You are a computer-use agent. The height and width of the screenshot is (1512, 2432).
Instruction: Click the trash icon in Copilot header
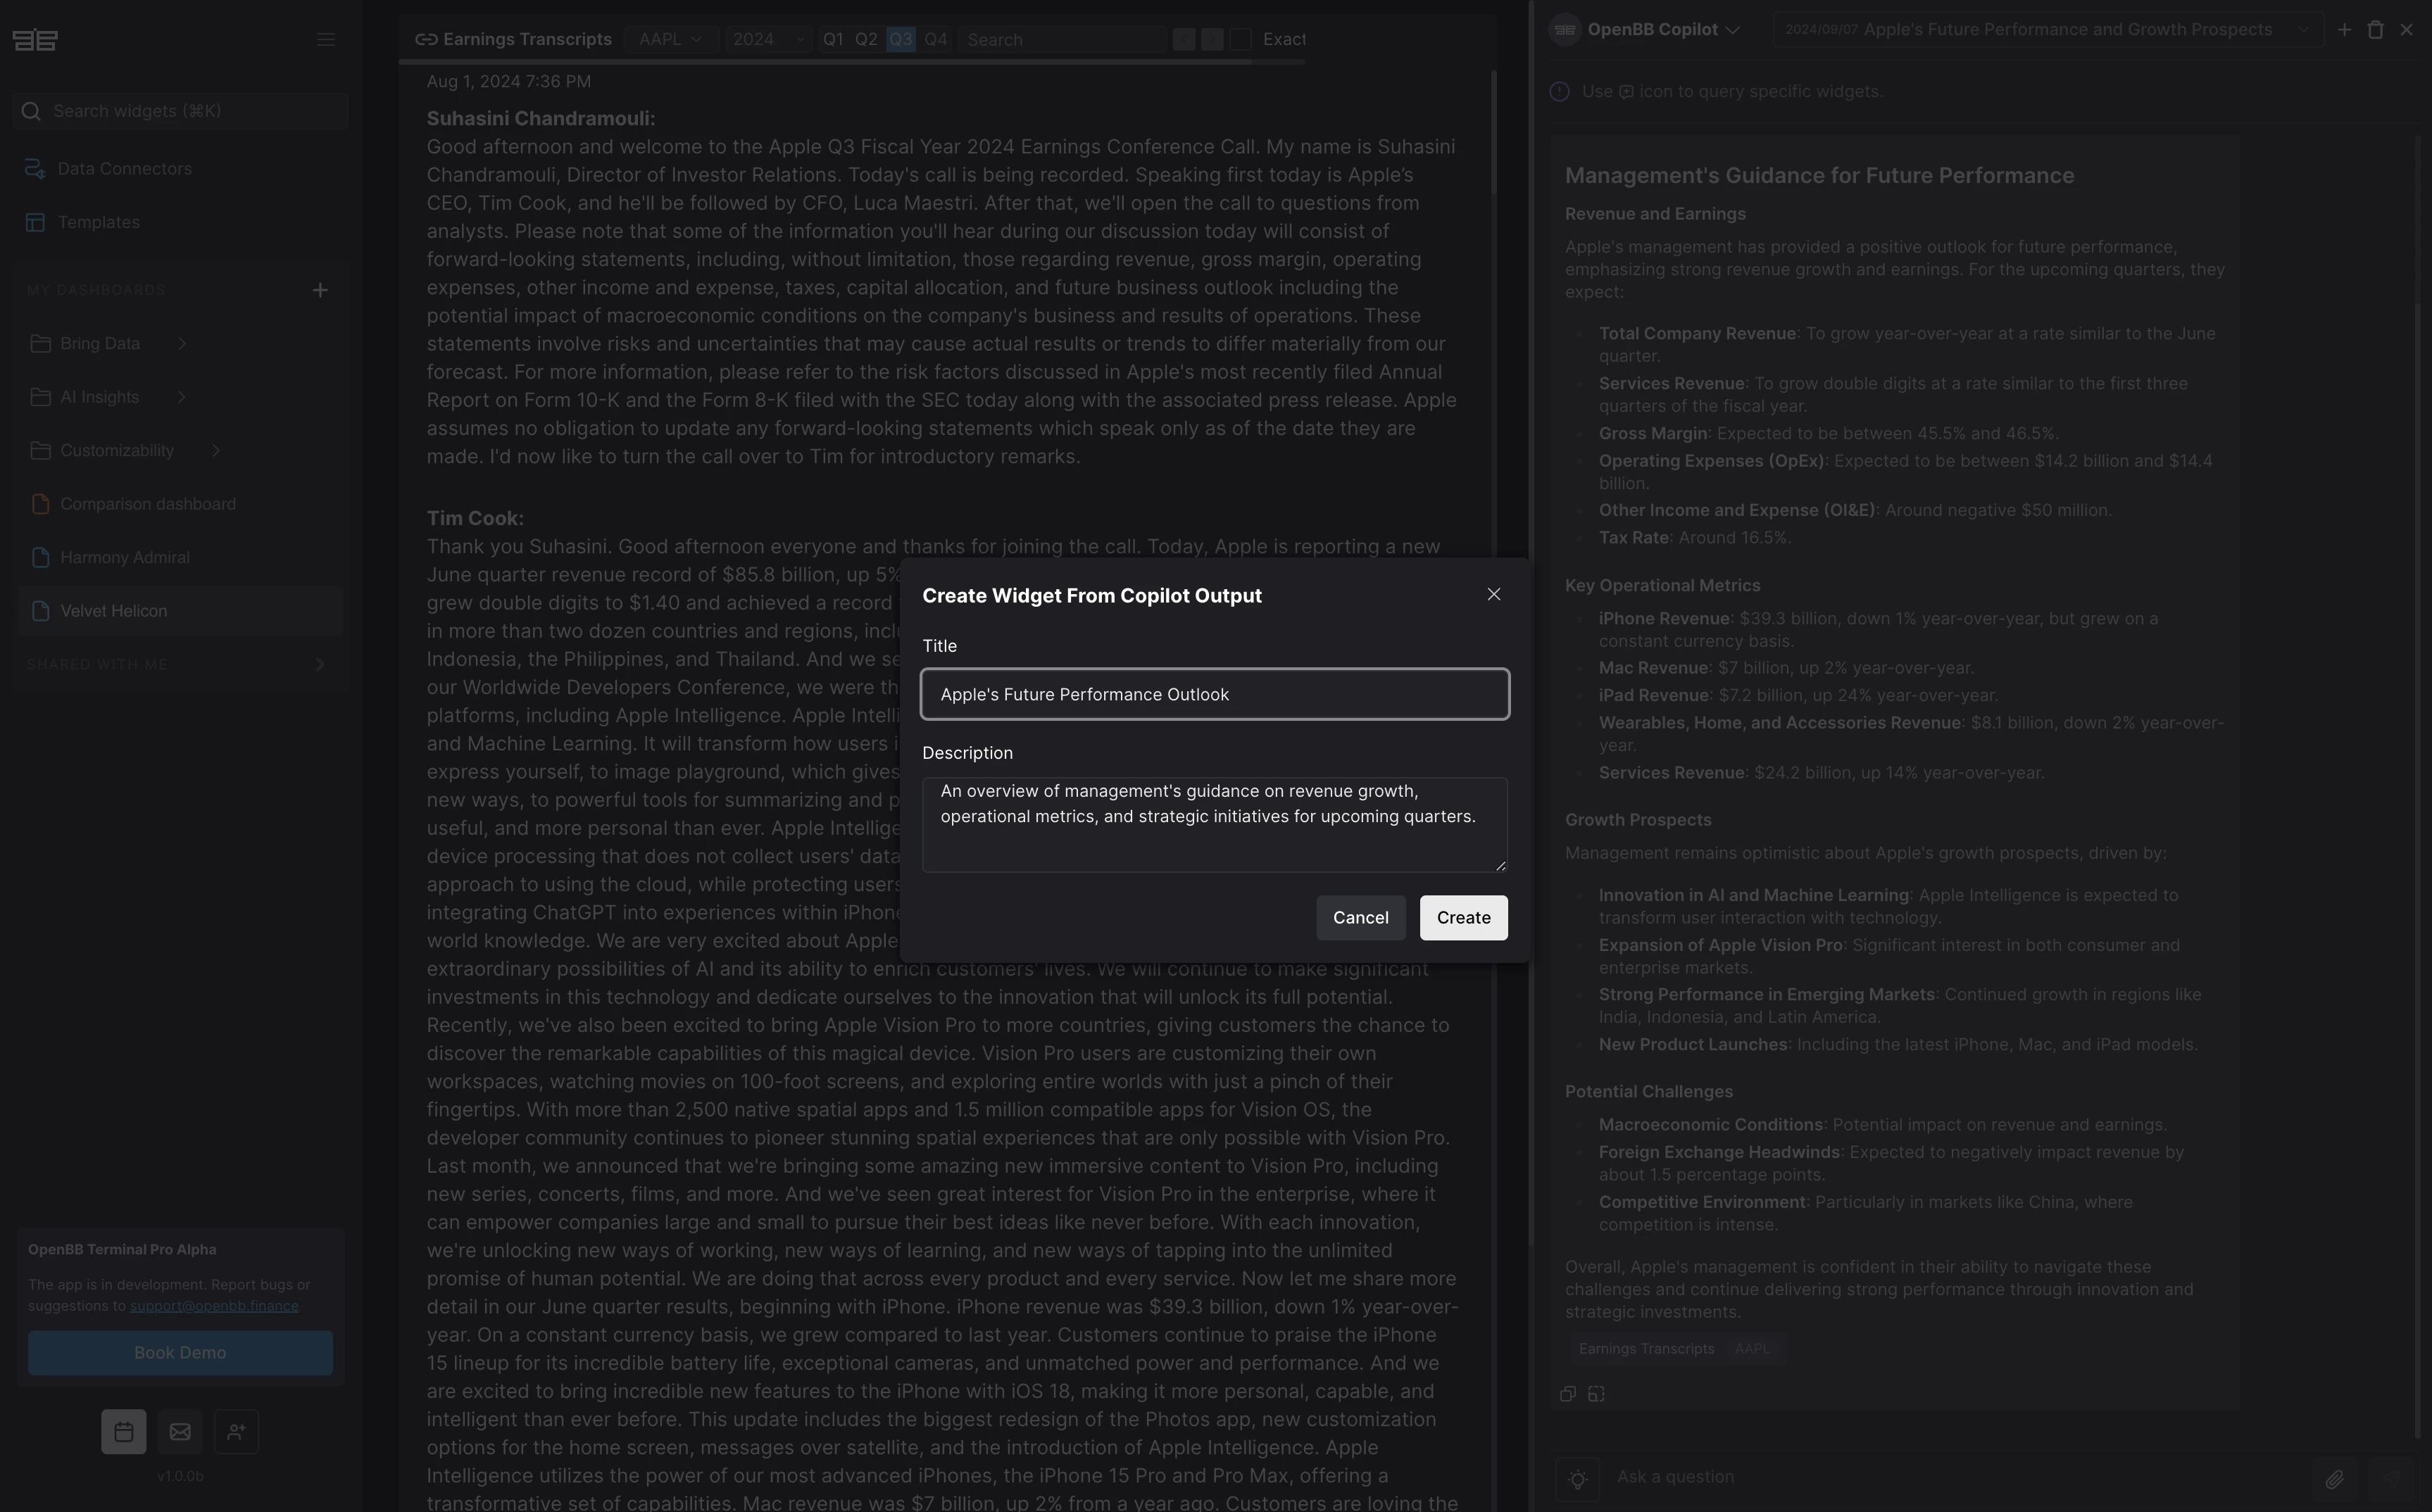tap(2375, 30)
